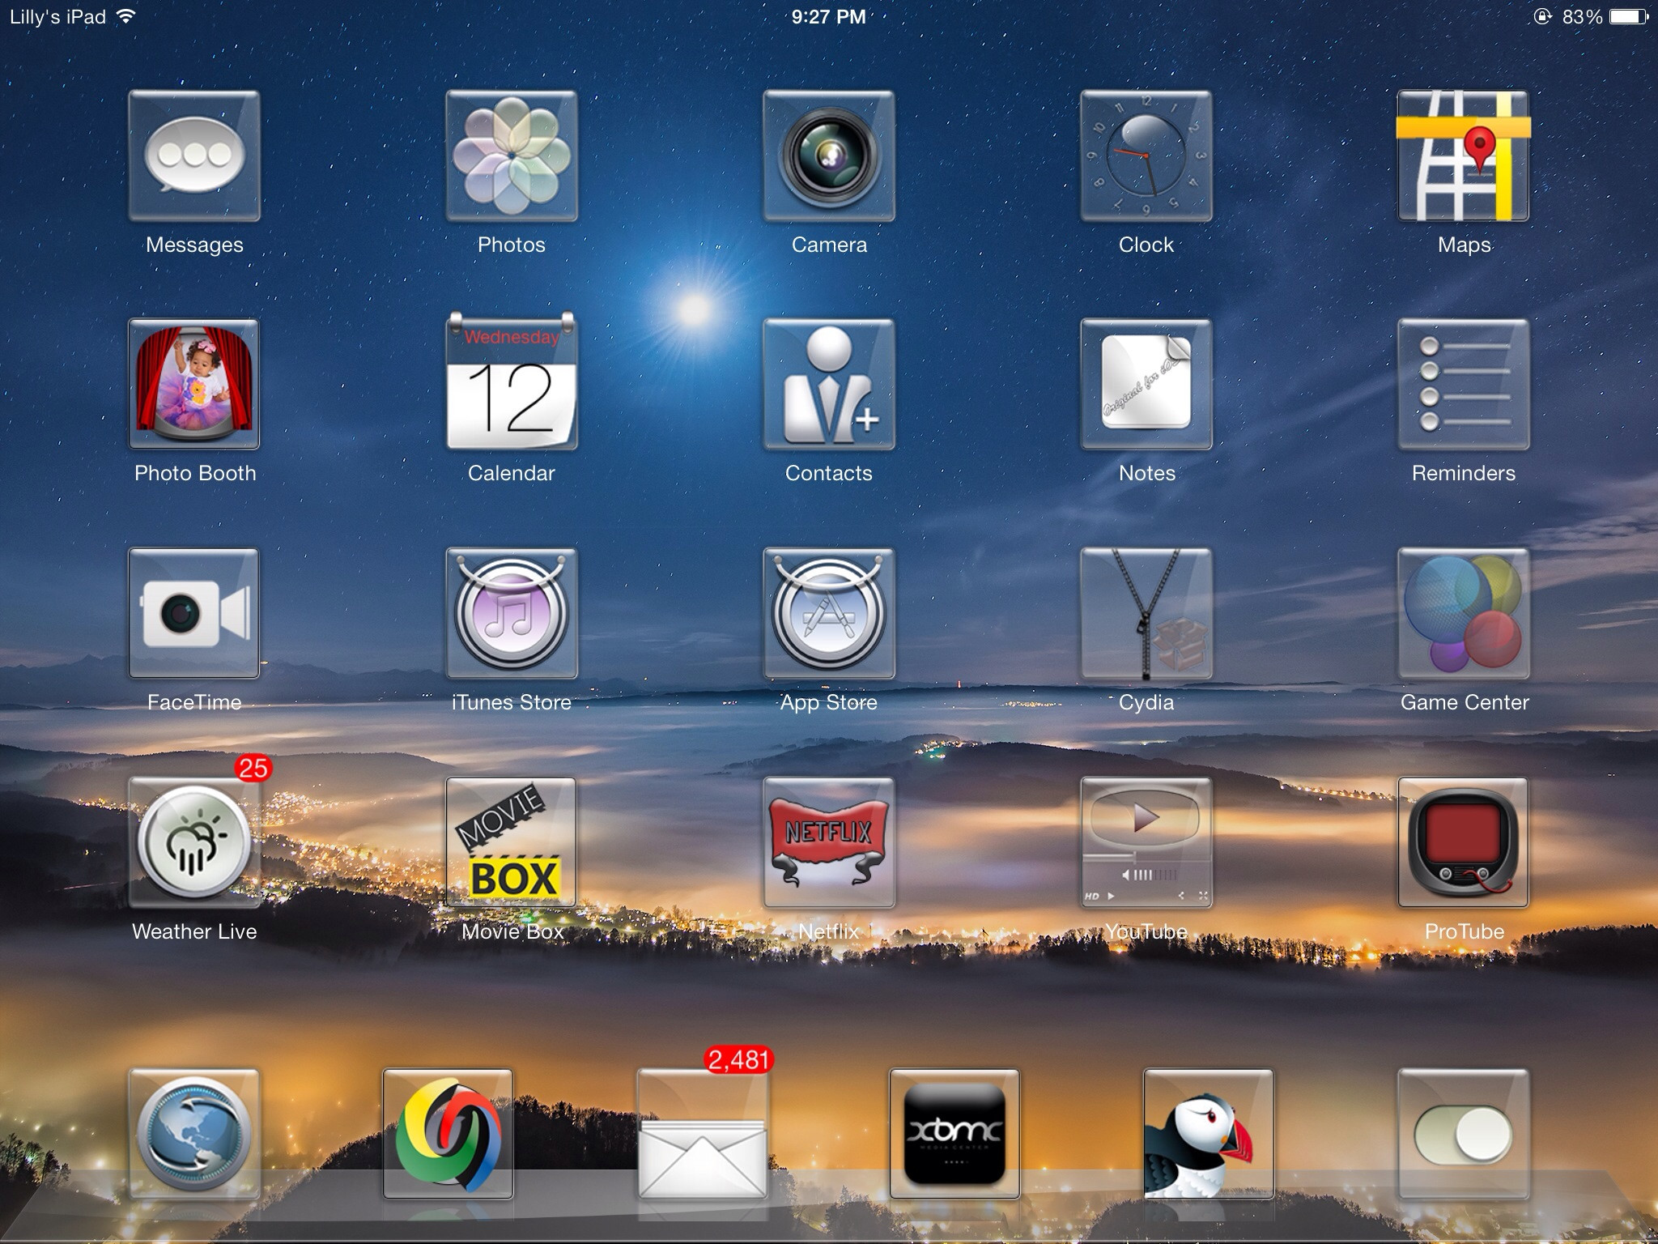Screen dimensions: 1658x1244
Task: Launch Game Center
Action: pyautogui.click(x=1464, y=613)
